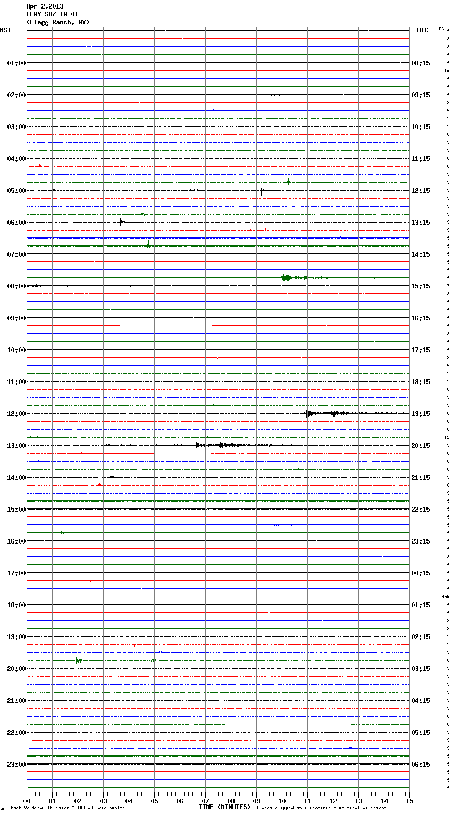Click the "17:00" MST hour label
This screenshot has width=452, height=815.
coord(16,573)
